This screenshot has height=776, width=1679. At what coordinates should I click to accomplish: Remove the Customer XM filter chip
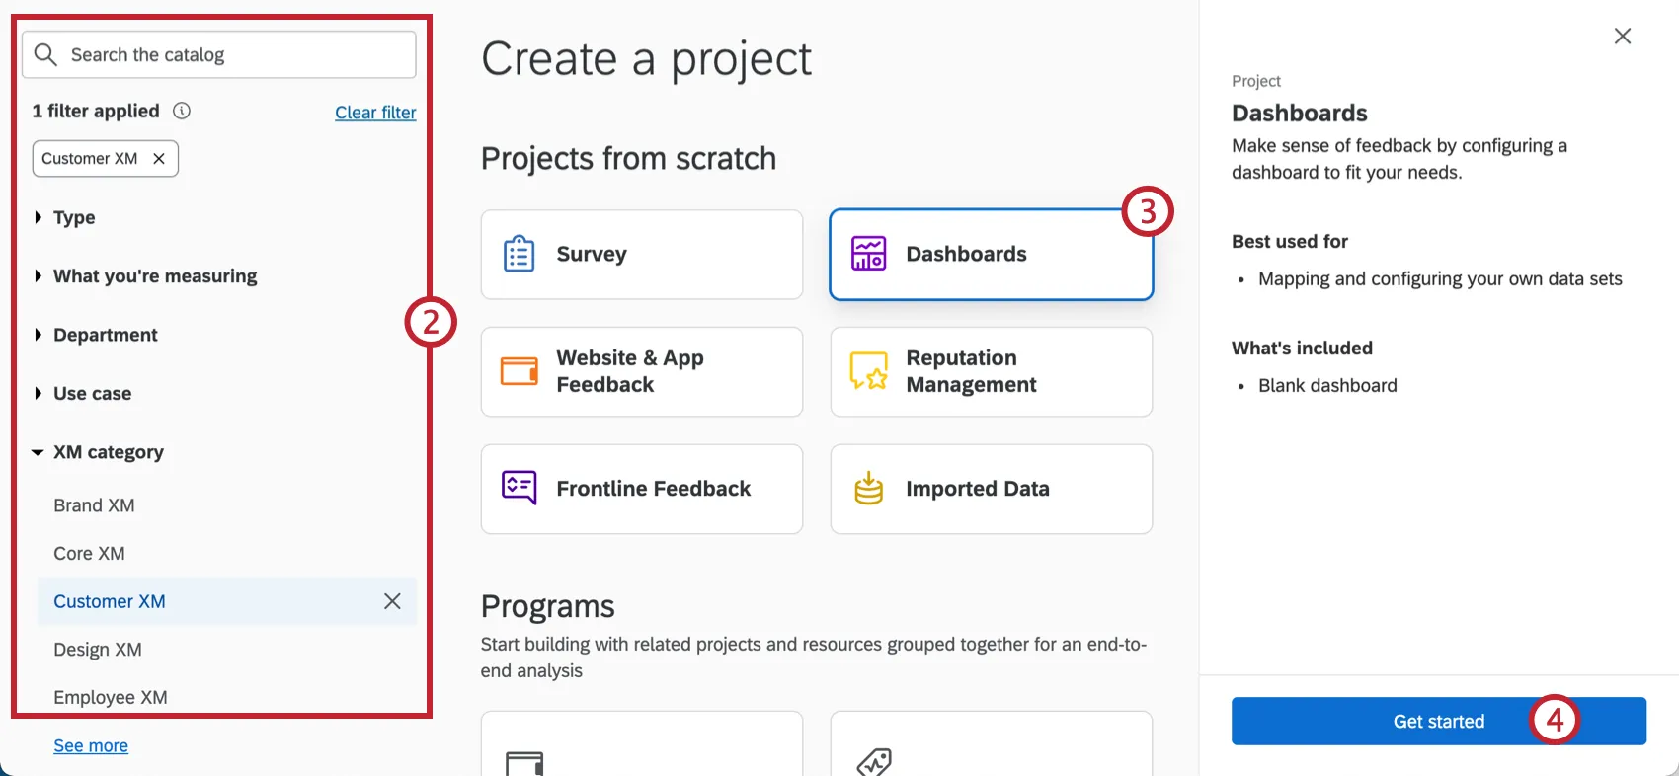158,158
